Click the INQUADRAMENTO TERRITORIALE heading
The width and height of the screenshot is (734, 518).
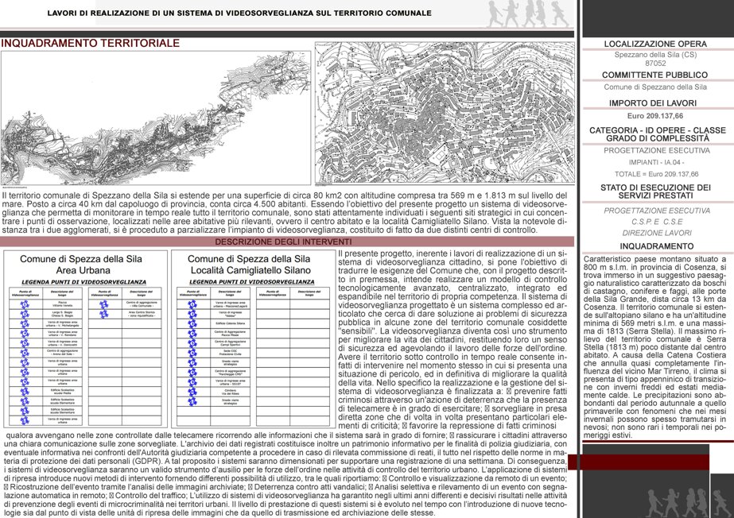tap(91, 43)
